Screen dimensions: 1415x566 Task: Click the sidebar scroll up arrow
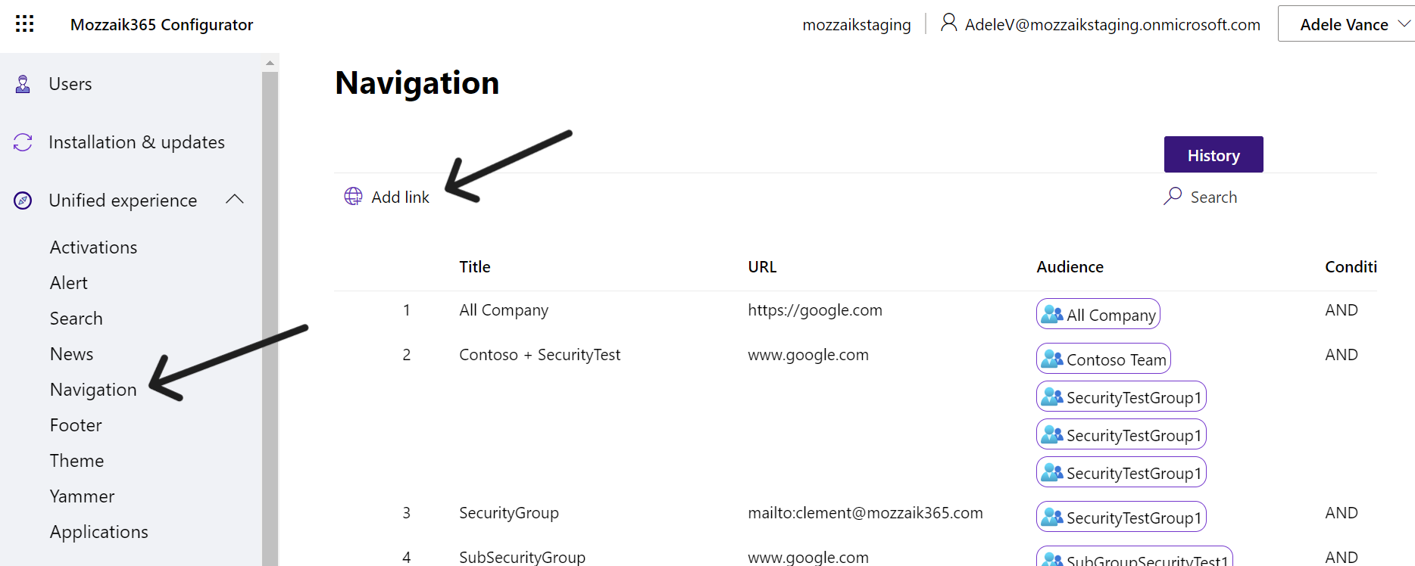[x=270, y=63]
